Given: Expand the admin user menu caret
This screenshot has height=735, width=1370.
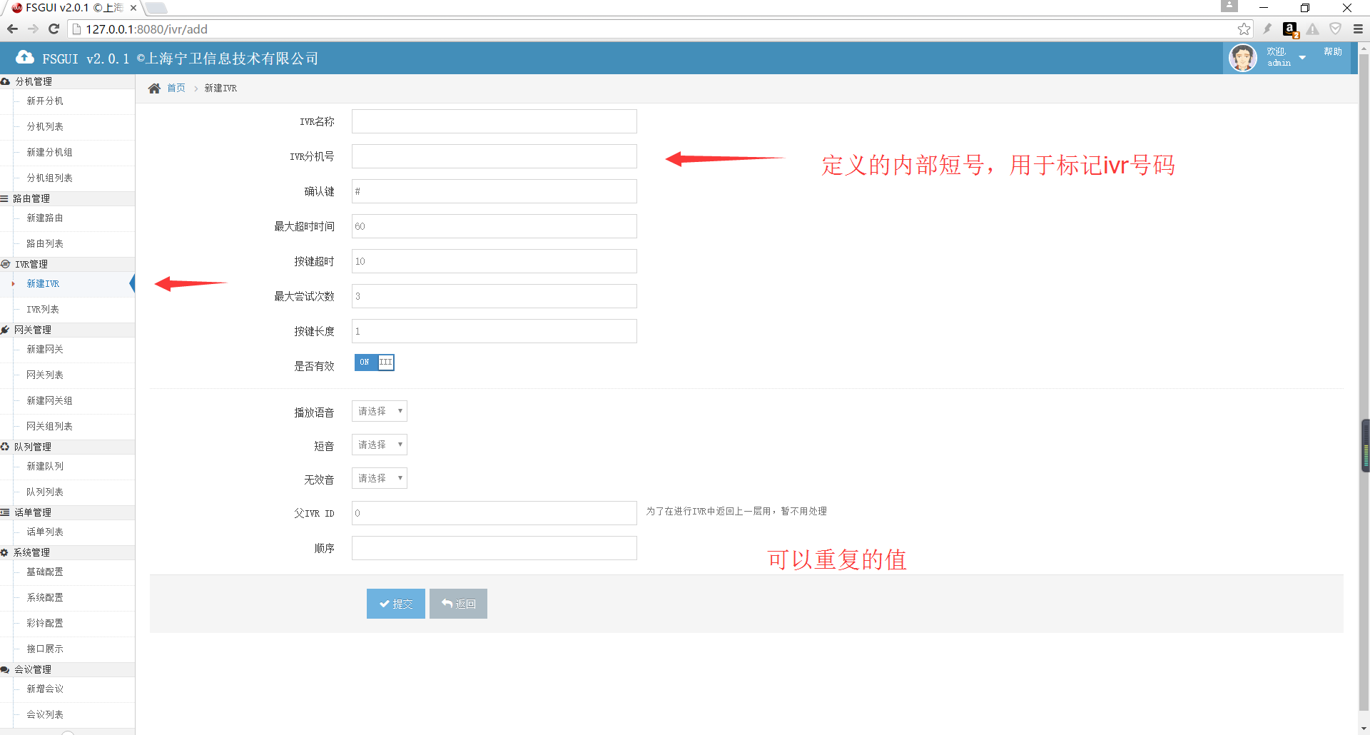Looking at the screenshot, I should [x=1302, y=58].
